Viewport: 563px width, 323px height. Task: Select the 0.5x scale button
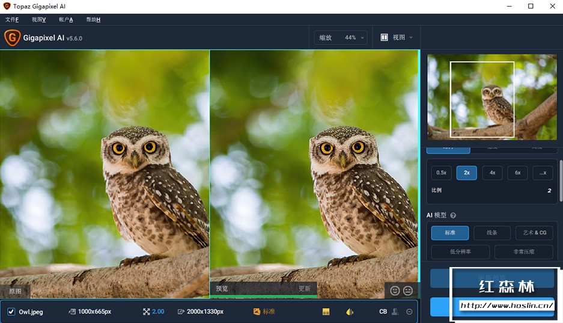(x=441, y=173)
